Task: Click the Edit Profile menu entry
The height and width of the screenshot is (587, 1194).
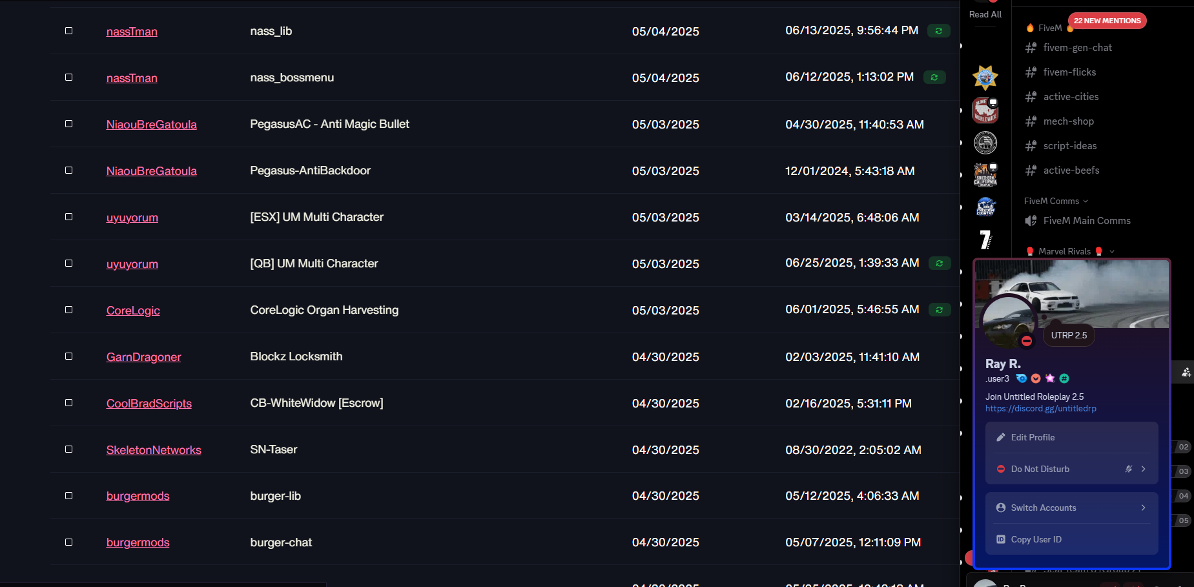Action: point(1072,437)
